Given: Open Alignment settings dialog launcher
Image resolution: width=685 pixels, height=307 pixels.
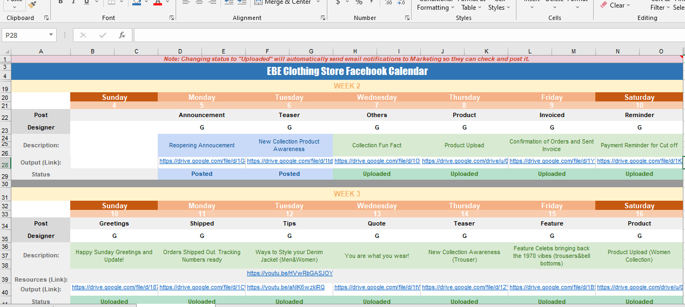Looking at the screenshot, I should click(x=323, y=18).
